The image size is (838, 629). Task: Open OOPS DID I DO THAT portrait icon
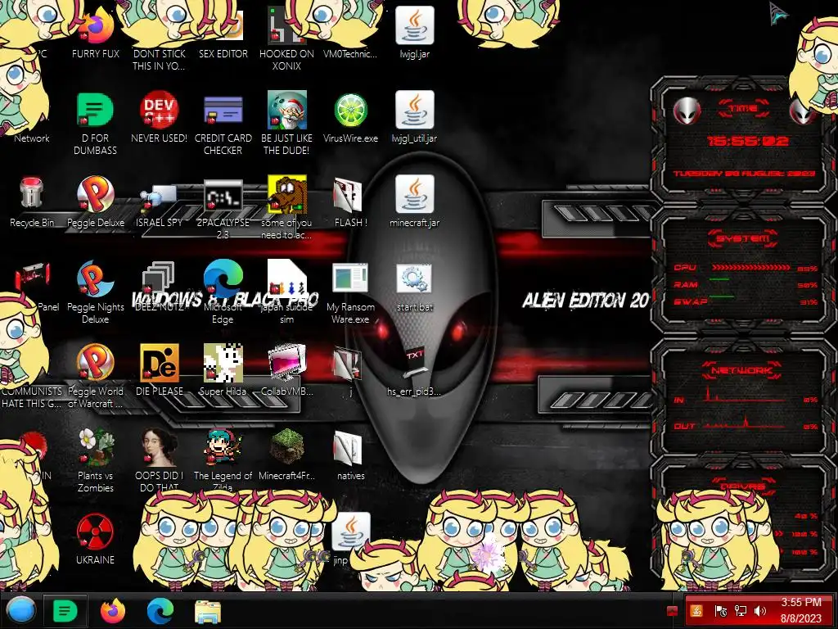pyautogui.click(x=160, y=447)
